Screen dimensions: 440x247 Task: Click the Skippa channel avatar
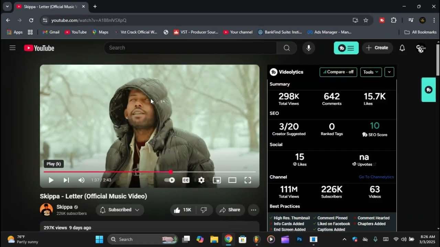pyautogui.click(x=46, y=210)
